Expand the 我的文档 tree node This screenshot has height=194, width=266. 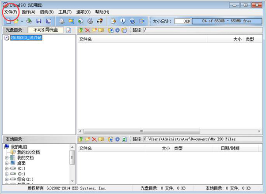[7, 158]
